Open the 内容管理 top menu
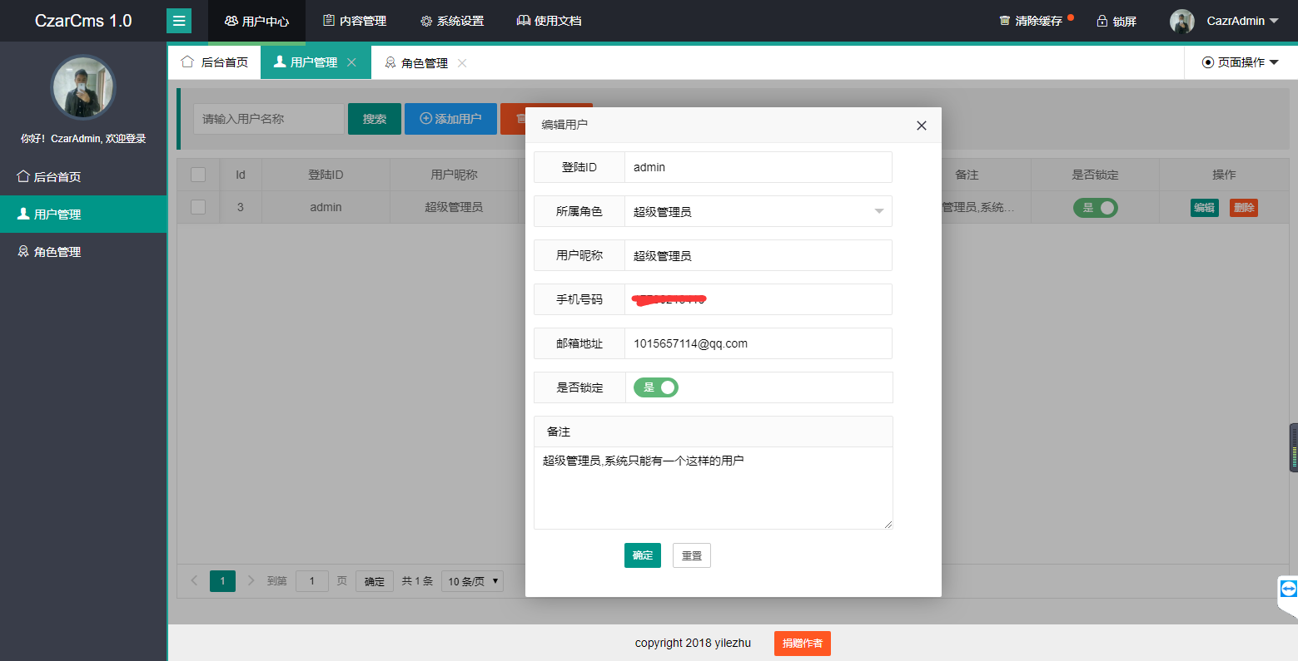This screenshot has height=661, width=1298. click(355, 21)
